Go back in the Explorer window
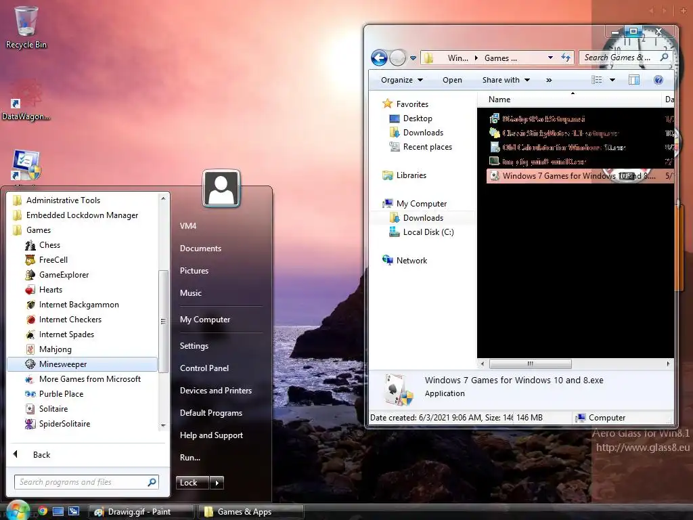The image size is (693, 520). pyautogui.click(x=379, y=58)
